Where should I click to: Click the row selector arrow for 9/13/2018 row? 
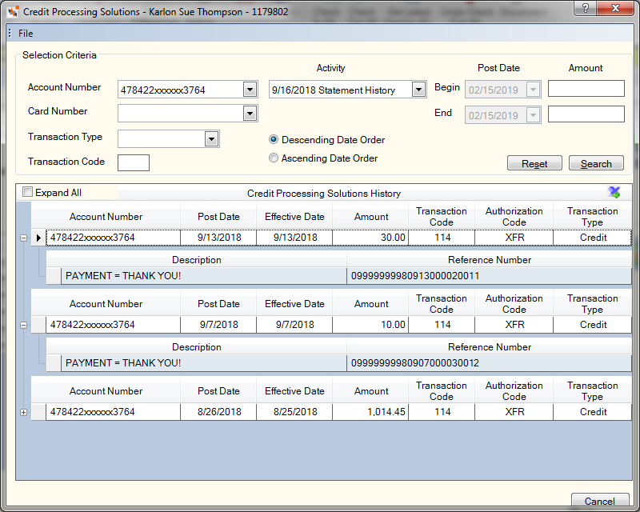(x=38, y=238)
